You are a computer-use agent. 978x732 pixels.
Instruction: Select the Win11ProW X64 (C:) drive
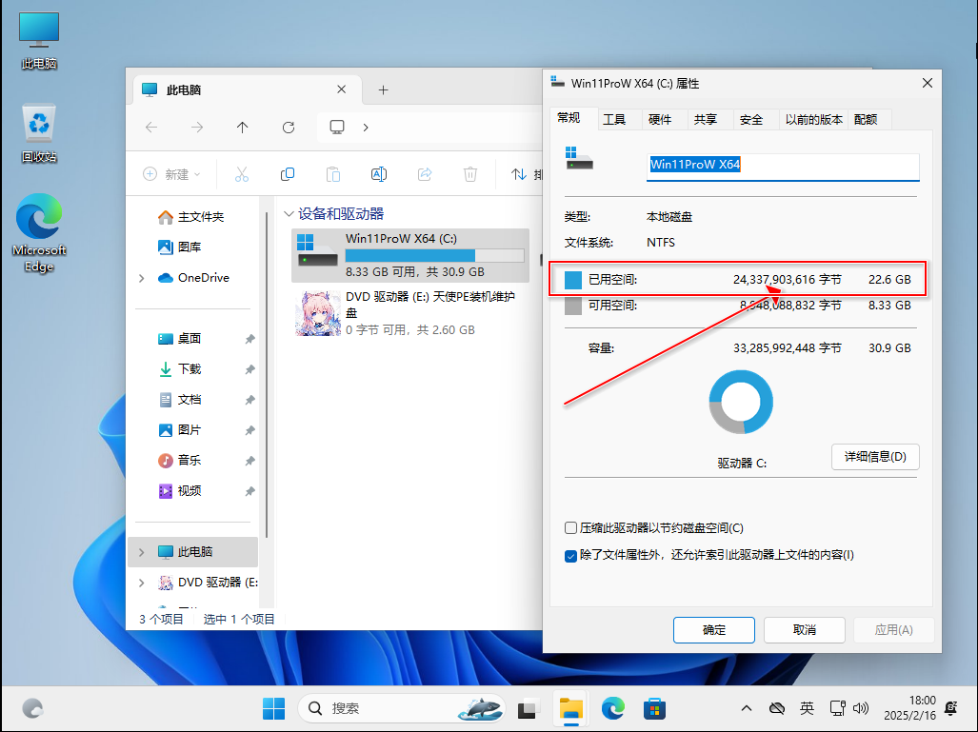click(x=410, y=255)
